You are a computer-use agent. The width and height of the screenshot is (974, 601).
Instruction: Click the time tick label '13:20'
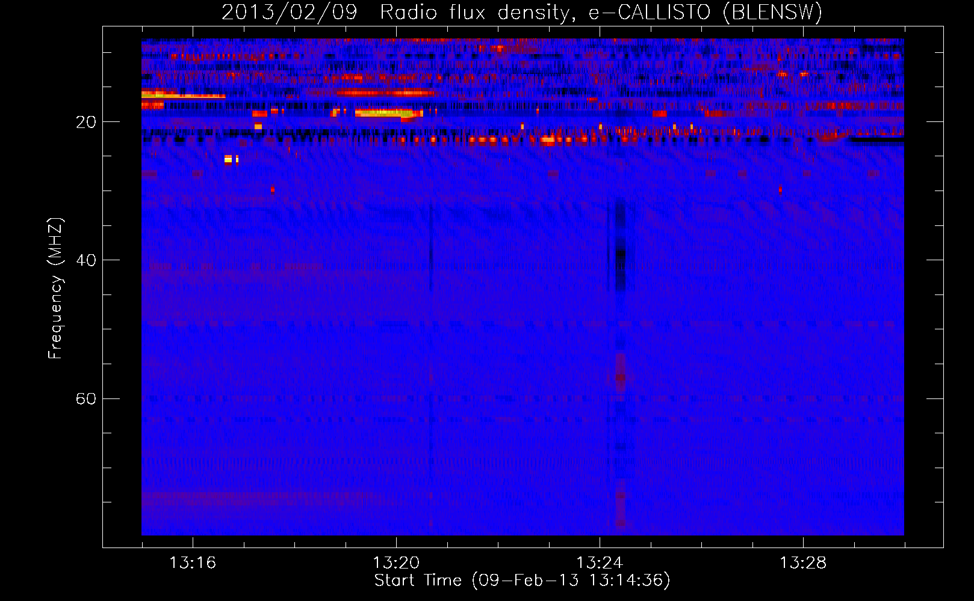tap(396, 563)
